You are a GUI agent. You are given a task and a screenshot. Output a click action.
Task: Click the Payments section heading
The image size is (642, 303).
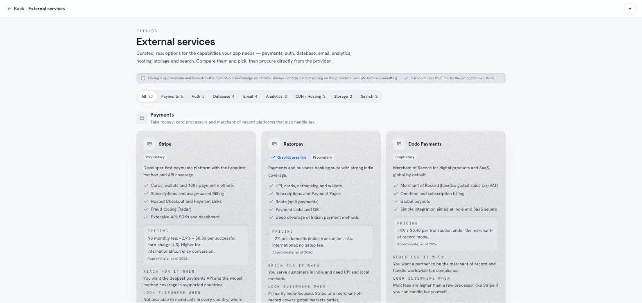(162, 115)
